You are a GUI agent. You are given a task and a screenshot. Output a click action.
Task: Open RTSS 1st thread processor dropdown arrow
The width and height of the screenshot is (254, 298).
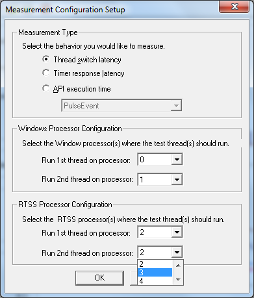177,232
